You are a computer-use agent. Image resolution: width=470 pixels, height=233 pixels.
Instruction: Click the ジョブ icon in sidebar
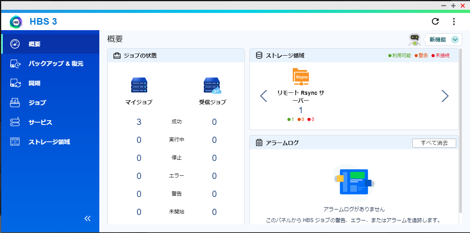(15, 103)
